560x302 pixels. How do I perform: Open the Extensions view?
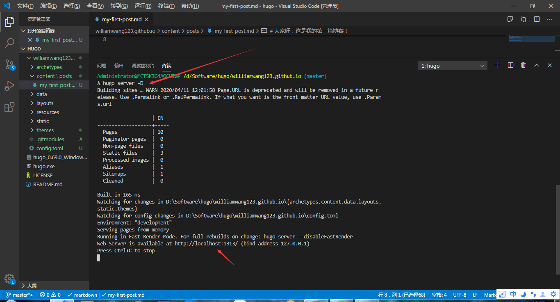[9, 108]
